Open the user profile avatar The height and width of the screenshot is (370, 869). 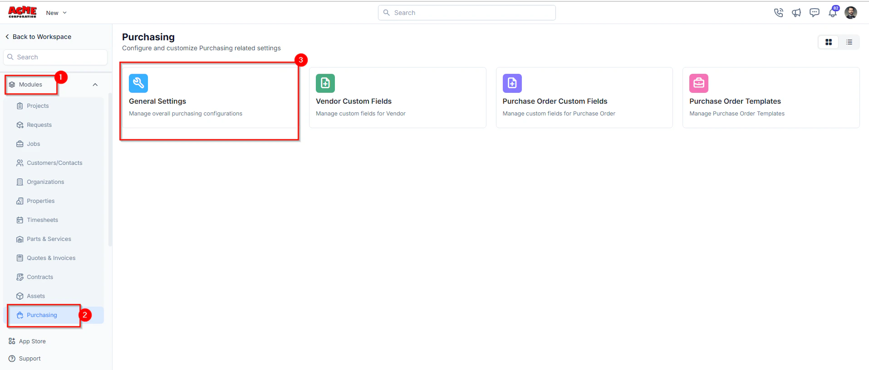pyautogui.click(x=851, y=13)
